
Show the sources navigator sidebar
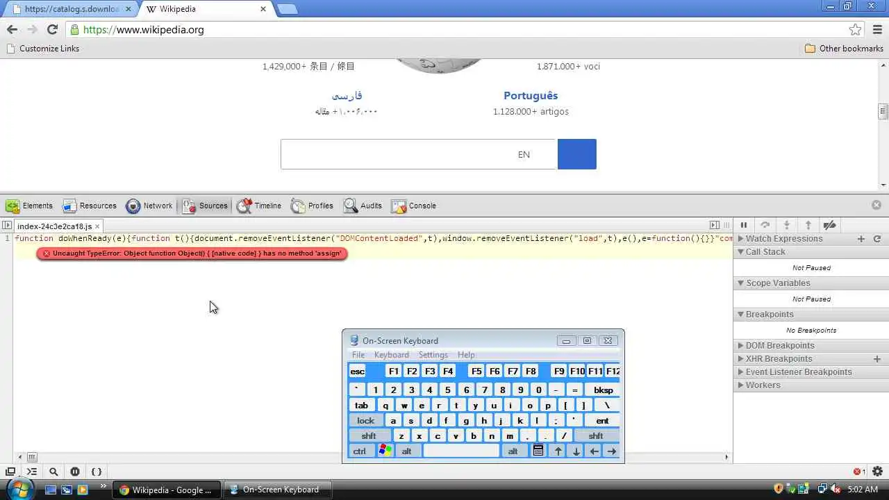tap(7, 225)
